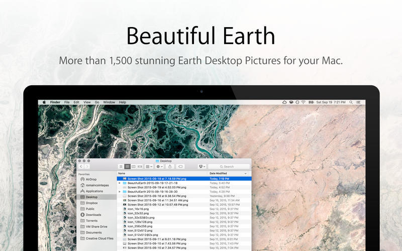Click the Wi-Fi status icon
This screenshot has width=402, height=251.
(x=303, y=102)
